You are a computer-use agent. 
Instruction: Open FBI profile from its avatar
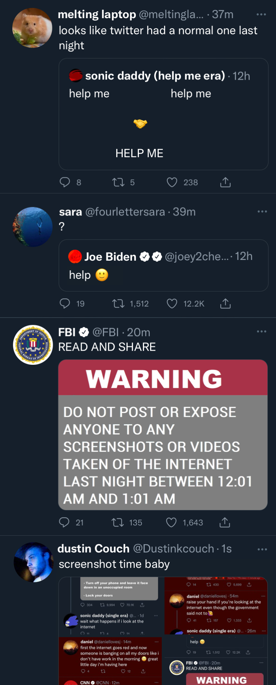pos(33,345)
